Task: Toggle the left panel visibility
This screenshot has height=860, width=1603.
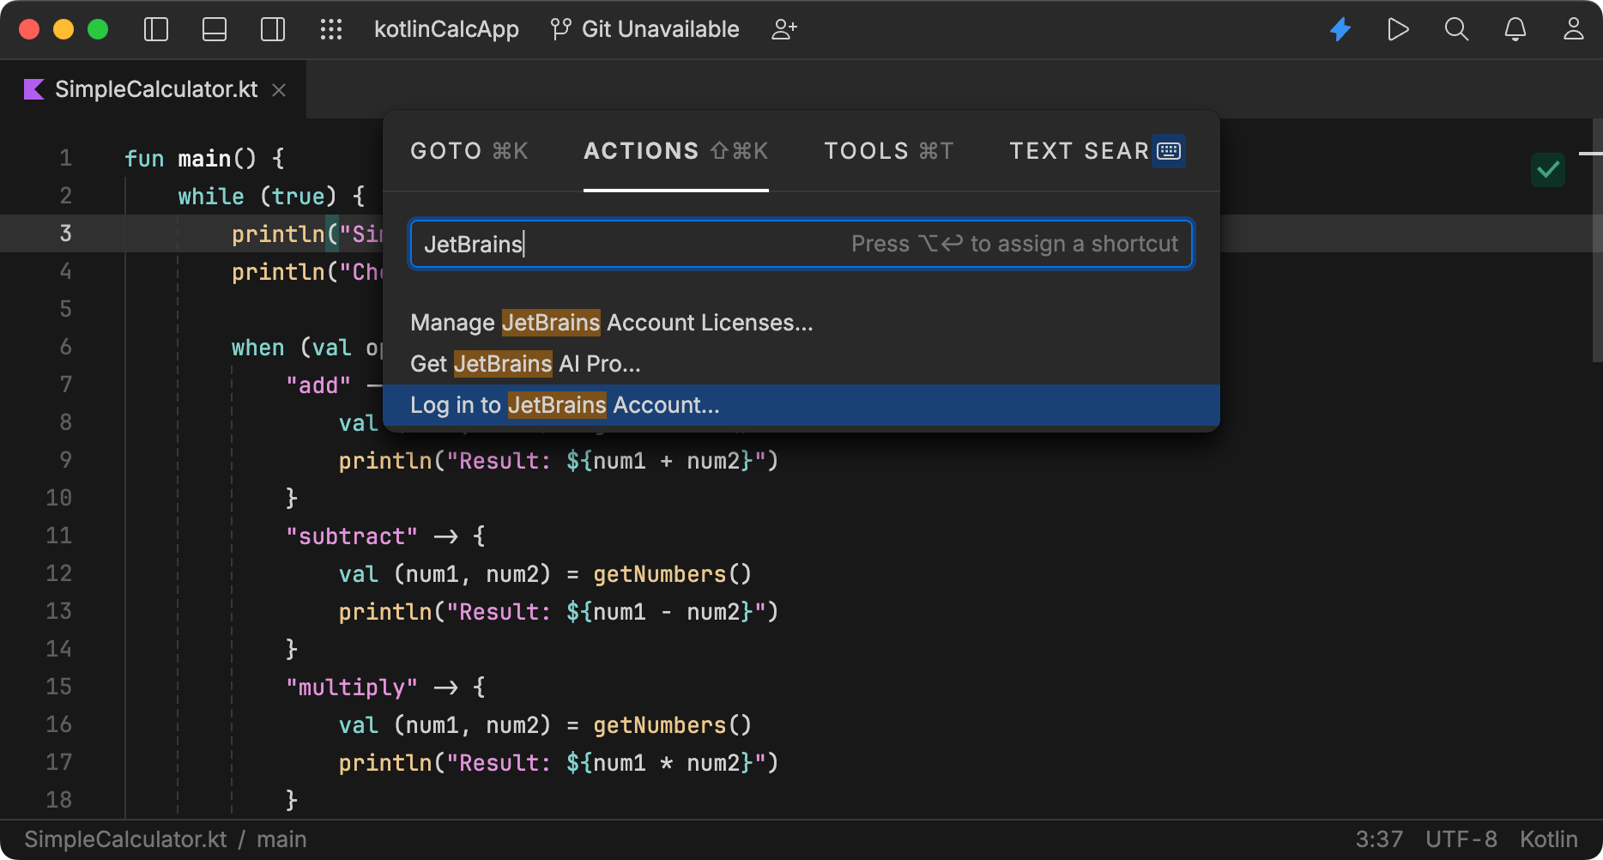Action: (x=155, y=28)
